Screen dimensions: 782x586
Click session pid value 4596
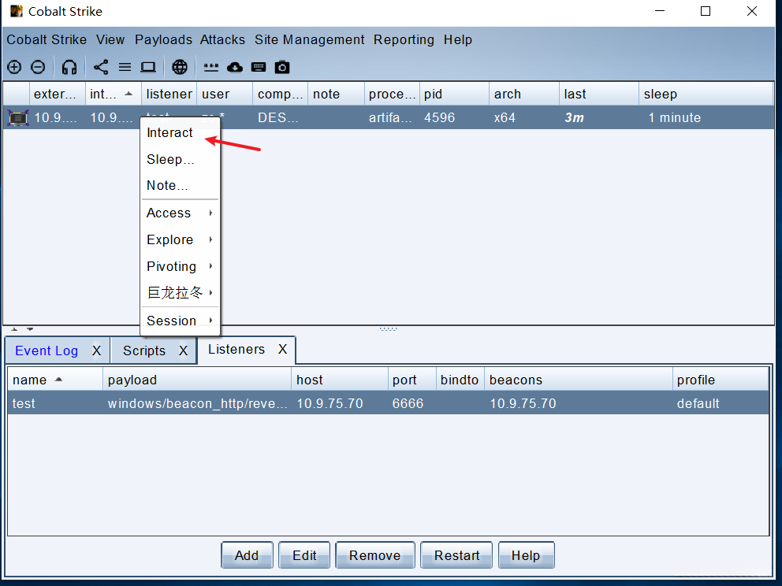coord(439,117)
